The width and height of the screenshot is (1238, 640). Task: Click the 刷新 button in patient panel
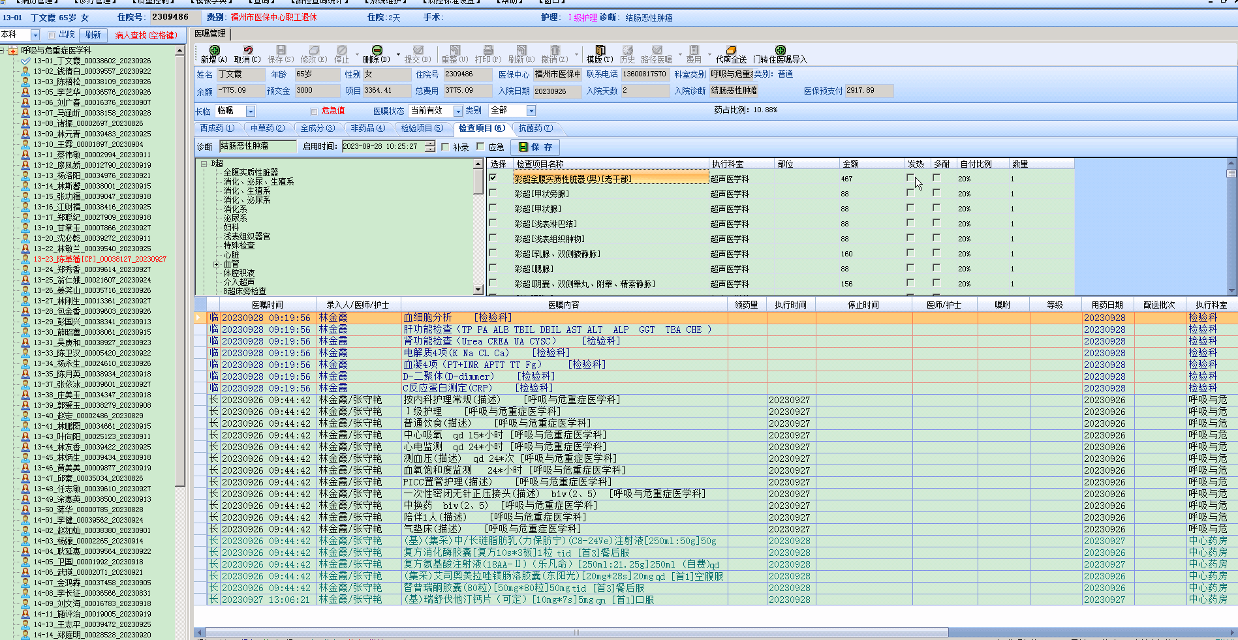click(x=93, y=35)
